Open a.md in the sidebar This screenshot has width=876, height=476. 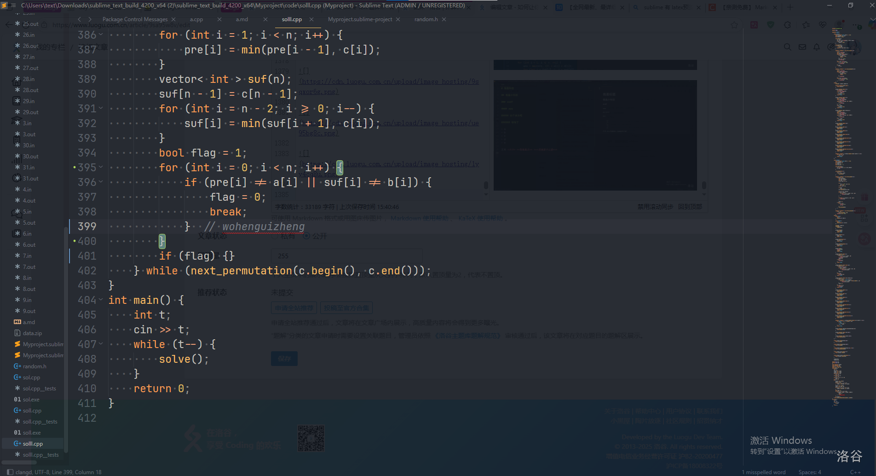29,322
